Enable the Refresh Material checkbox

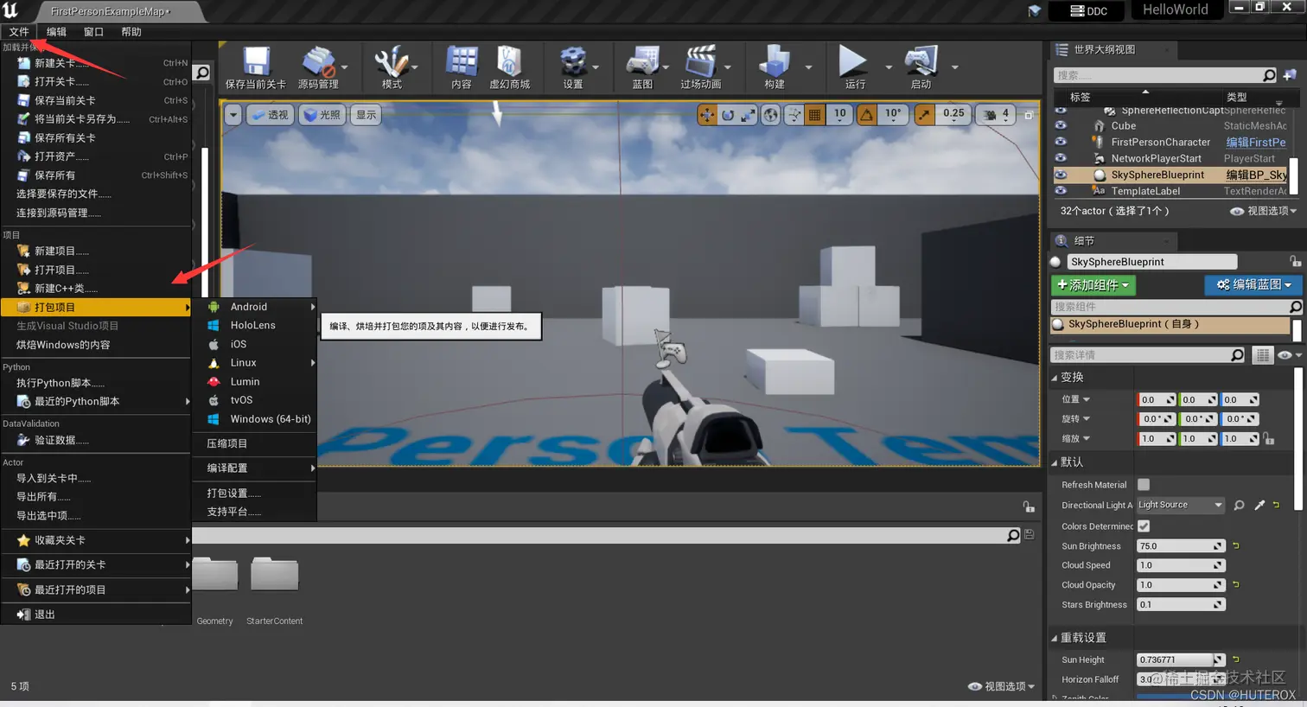click(1144, 485)
